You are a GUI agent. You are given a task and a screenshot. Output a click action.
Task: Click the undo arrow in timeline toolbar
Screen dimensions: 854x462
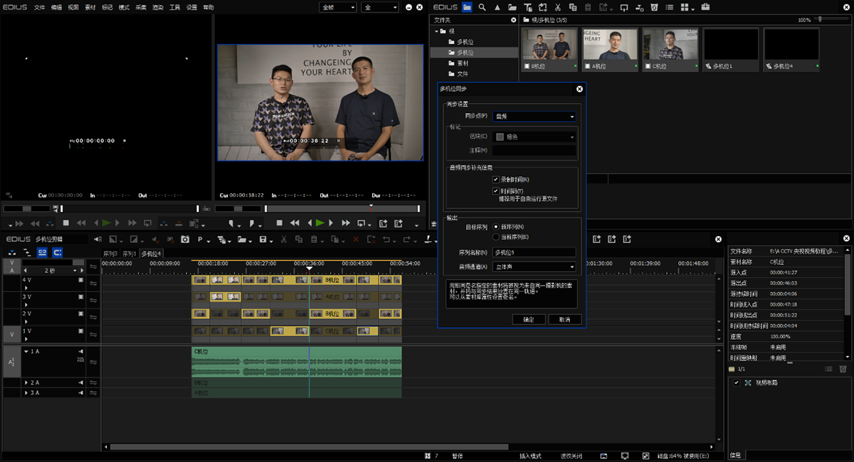[385, 239]
